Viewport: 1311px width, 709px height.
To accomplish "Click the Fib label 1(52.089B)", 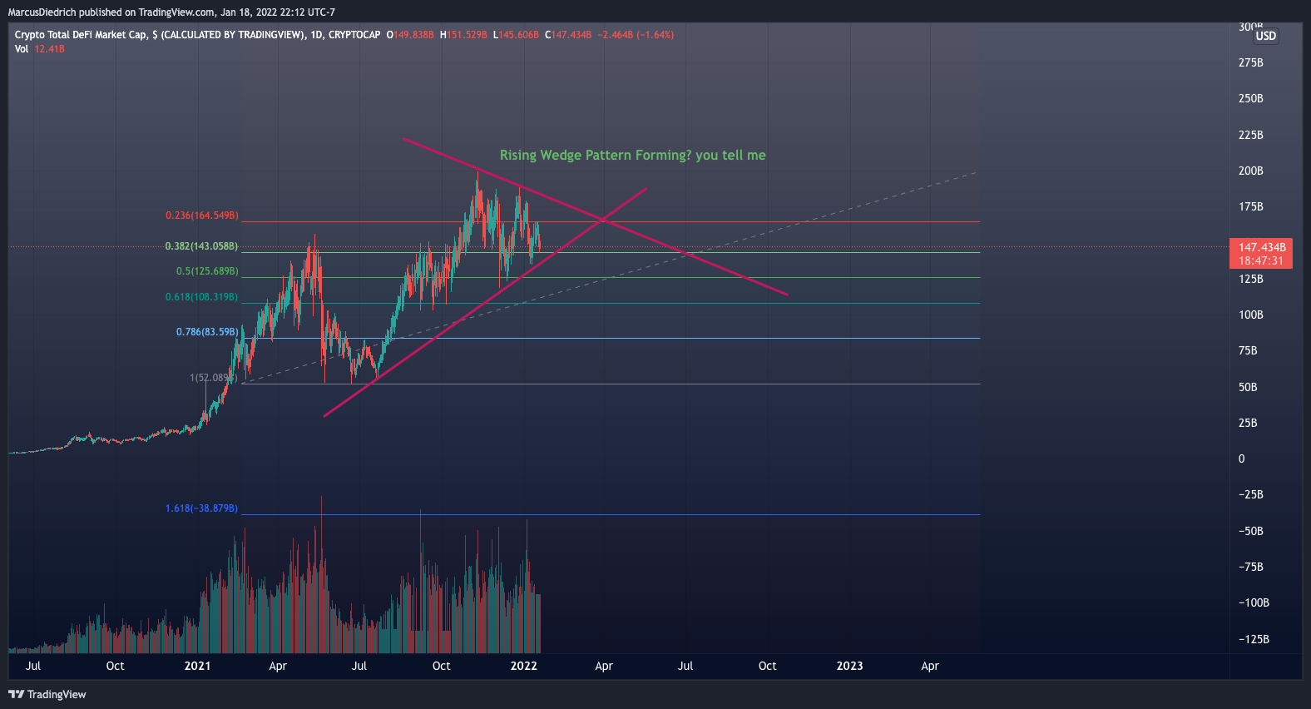I will click(x=214, y=378).
